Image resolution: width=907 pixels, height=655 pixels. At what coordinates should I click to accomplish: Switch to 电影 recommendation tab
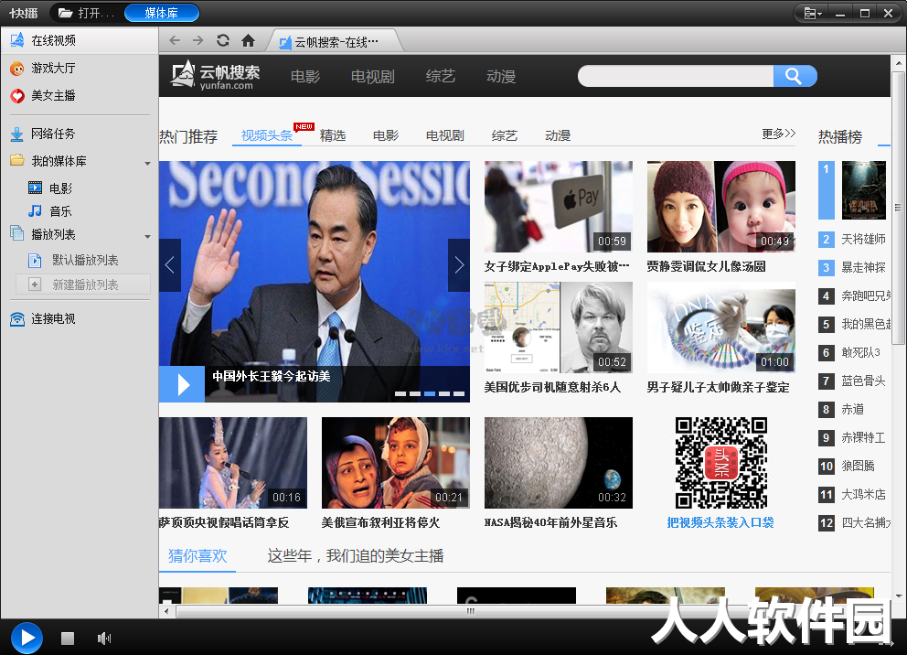point(386,135)
